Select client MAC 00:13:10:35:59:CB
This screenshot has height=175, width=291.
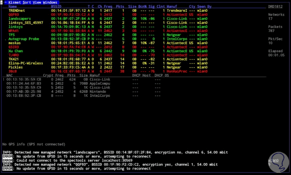[x=24, y=80]
